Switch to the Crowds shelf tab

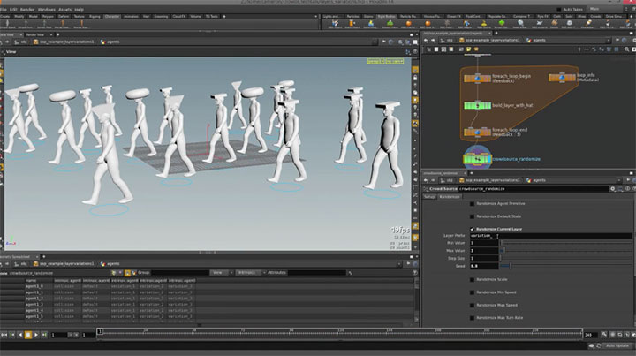click(x=595, y=17)
